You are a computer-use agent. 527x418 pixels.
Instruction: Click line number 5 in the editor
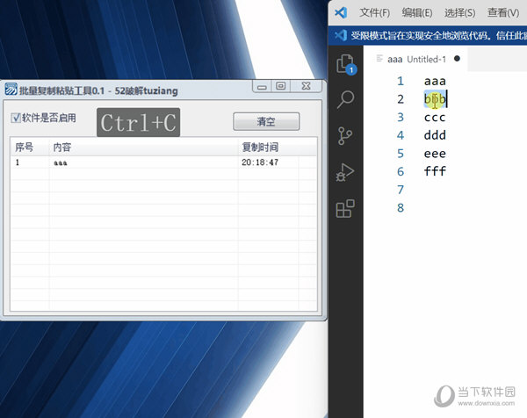[401, 154]
